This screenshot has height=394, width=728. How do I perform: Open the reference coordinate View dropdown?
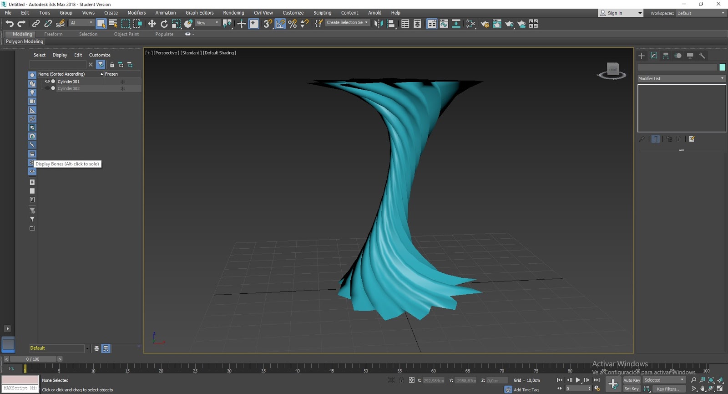pos(207,23)
